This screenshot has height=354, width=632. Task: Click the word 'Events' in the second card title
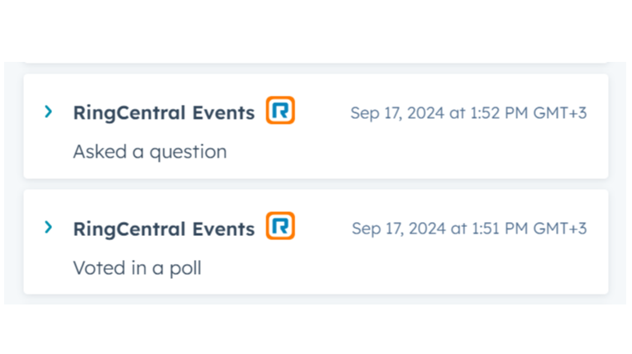coord(224,229)
